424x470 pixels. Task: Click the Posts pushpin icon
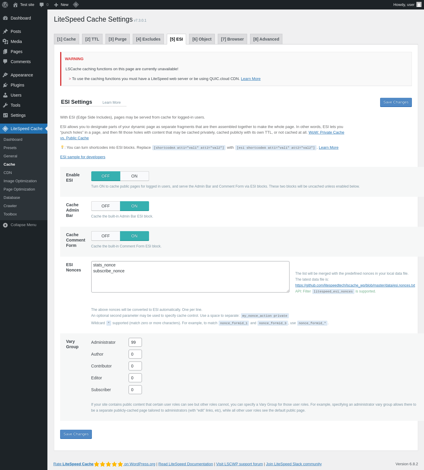pyautogui.click(x=5, y=31)
